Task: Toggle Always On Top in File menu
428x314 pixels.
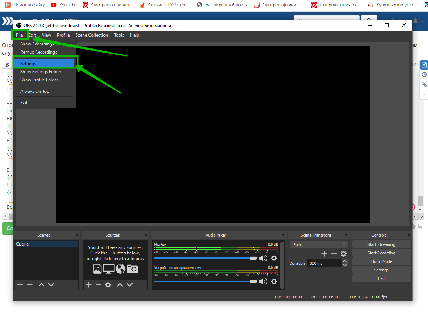Action: coord(35,91)
